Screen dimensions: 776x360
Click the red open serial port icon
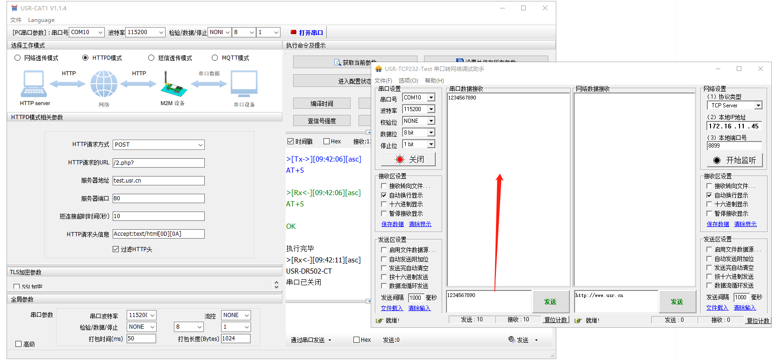(294, 32)
